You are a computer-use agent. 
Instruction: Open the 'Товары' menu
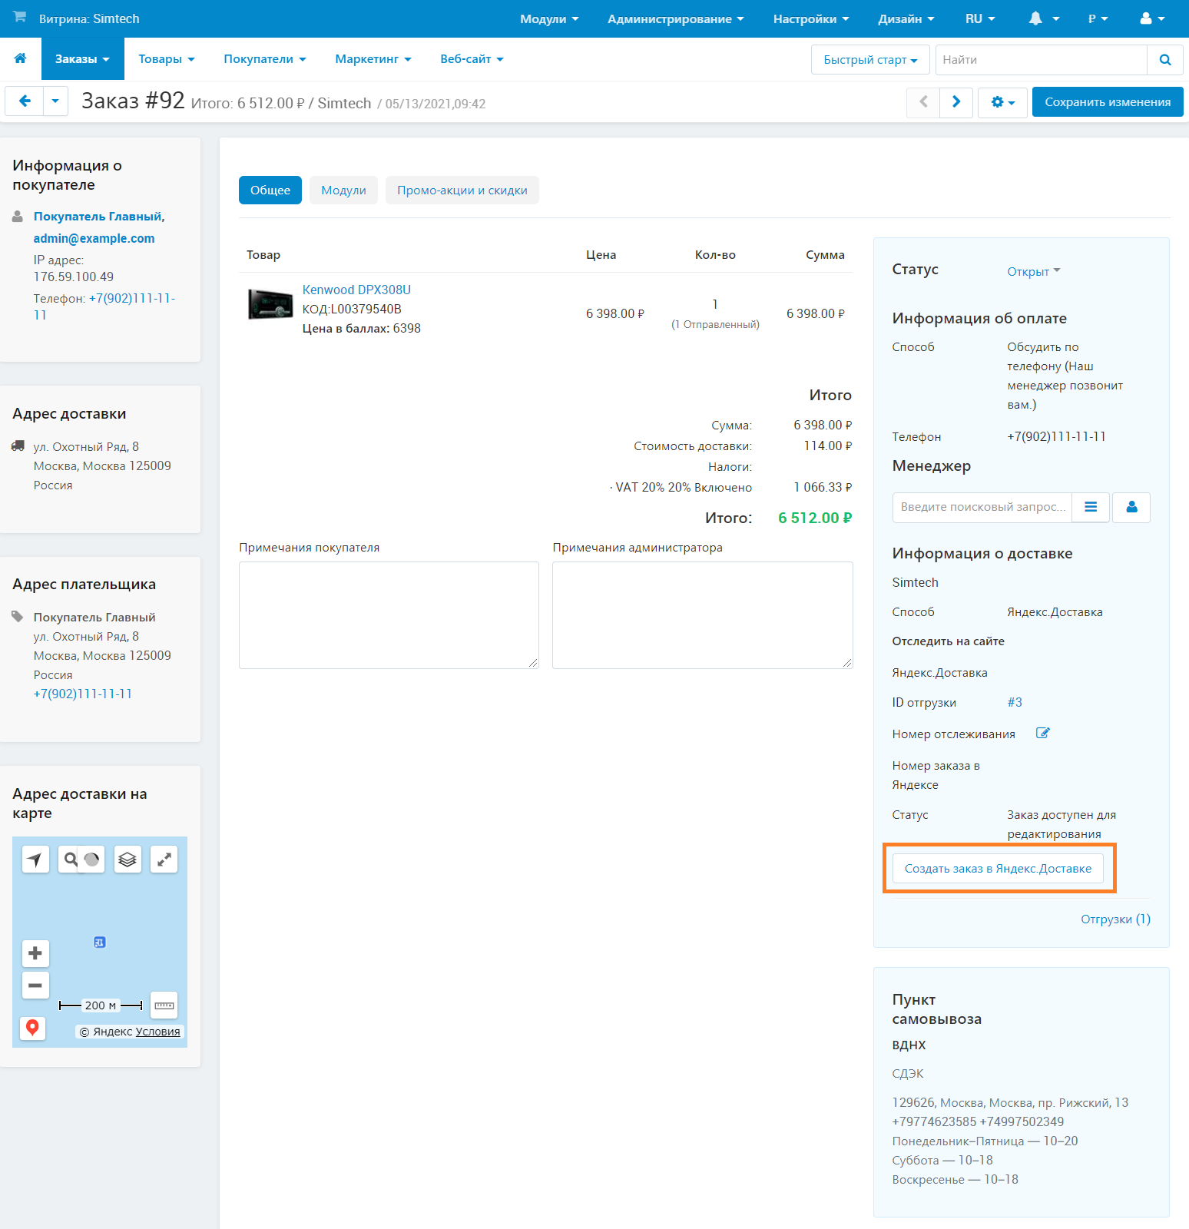click(x=166, y=59)
